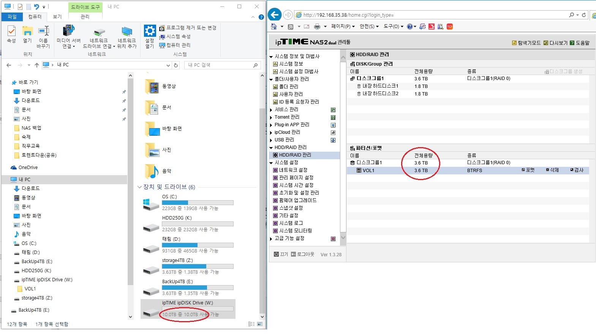Expand the 서비스 관리 tree node
The height and width of the screenshot is (334, 596).
(271, 110)
